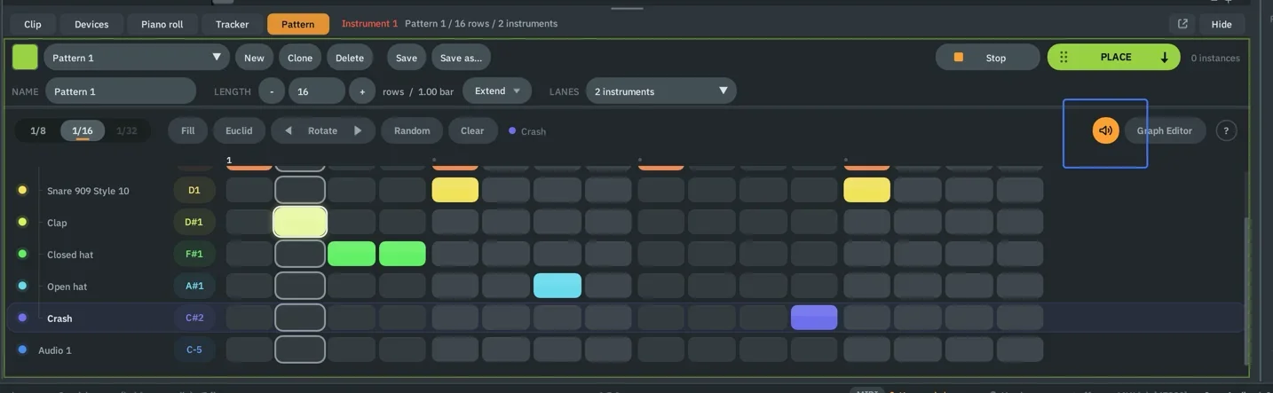1273x393 pixels.
Task: Click the length value field showing 16
Action: pos(317,90)
